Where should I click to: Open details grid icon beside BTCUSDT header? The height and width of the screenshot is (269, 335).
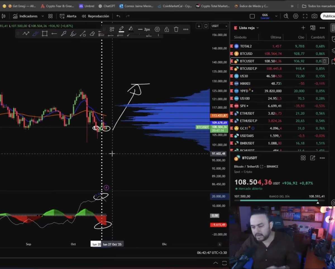[303, 158]
